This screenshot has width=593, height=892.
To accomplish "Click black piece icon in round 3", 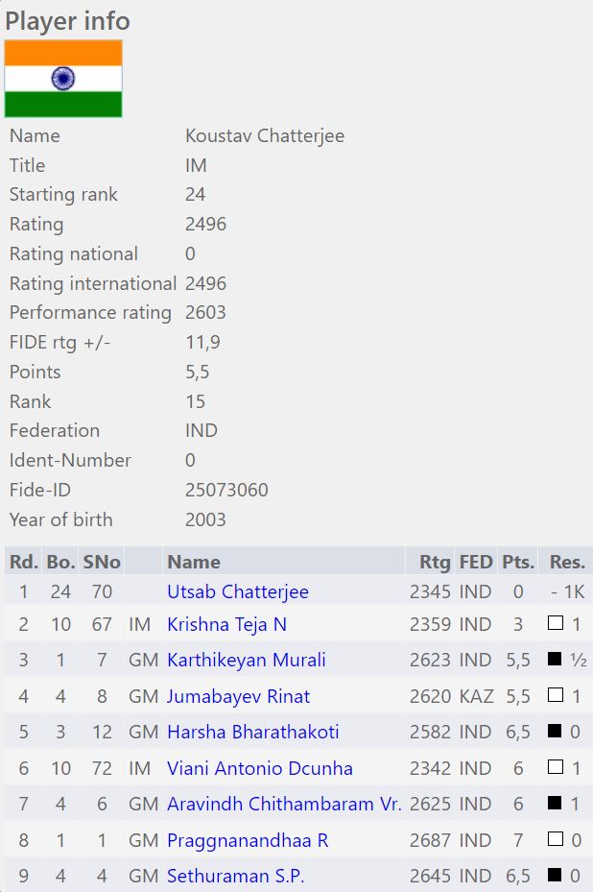I will [555, 659].
